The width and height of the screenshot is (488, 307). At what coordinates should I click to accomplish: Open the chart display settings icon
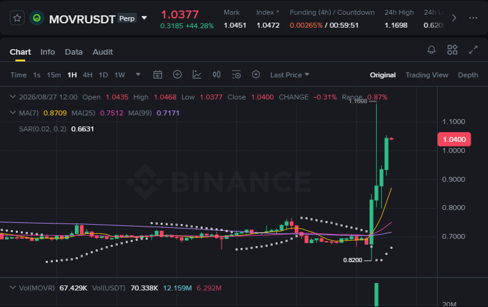pos(236,75)
